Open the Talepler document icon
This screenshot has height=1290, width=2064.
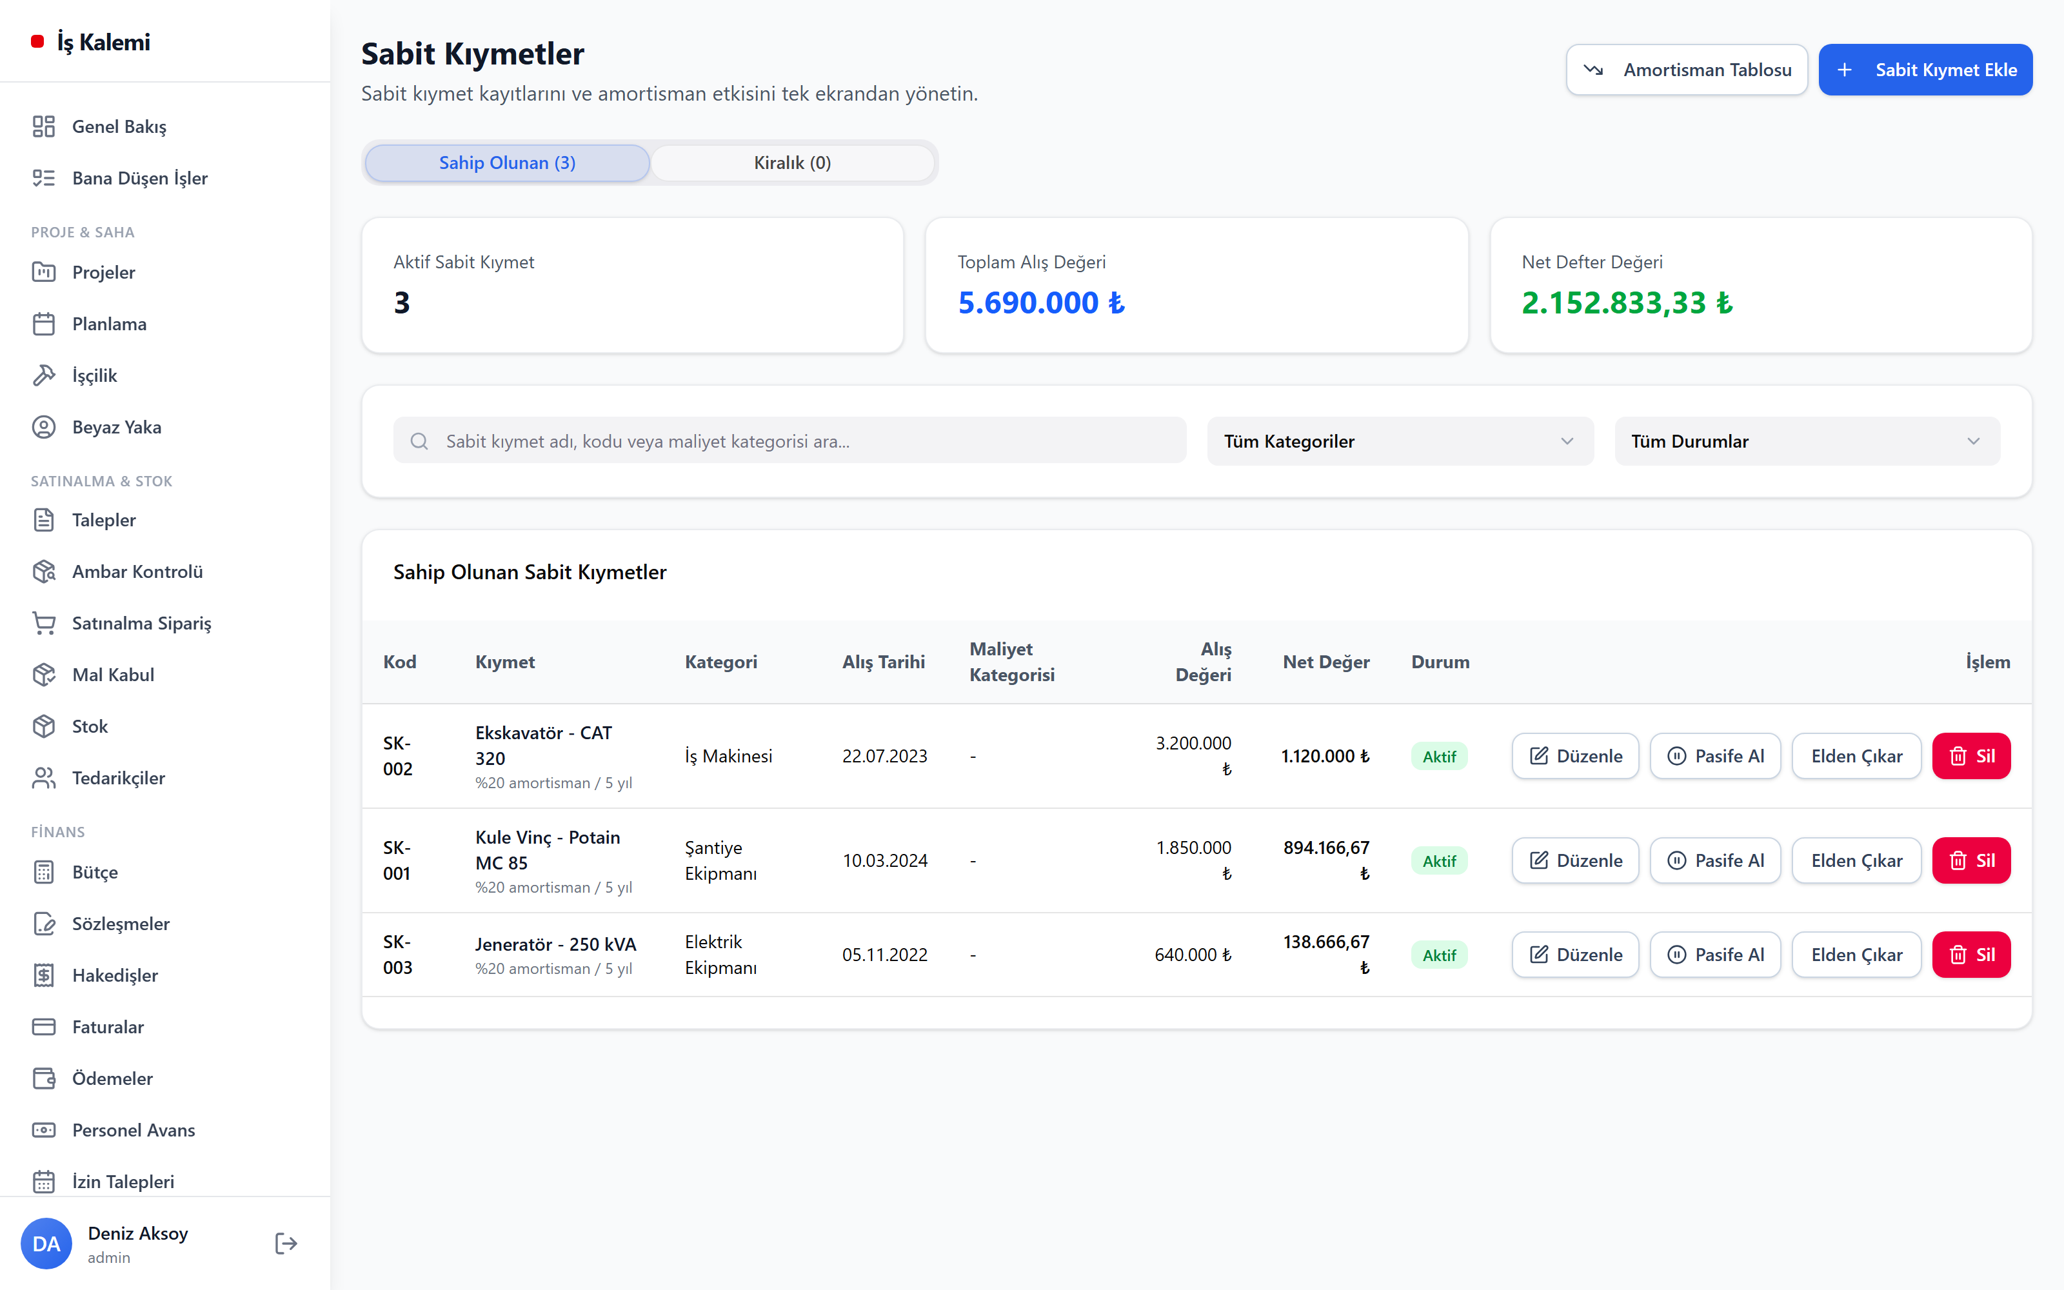[43, 520]
